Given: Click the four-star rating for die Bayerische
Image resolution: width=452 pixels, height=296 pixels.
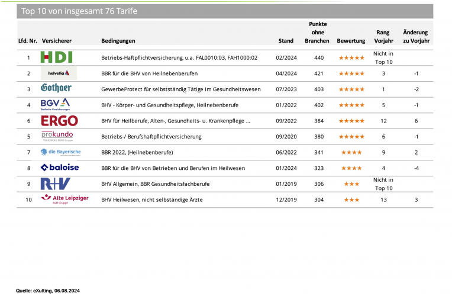Looking at the screenshot, I should tap(351, 152).
